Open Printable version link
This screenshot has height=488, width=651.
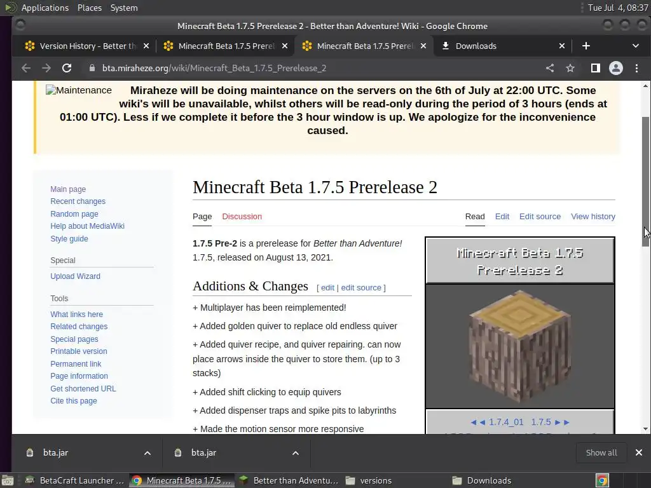coord(78,351)
